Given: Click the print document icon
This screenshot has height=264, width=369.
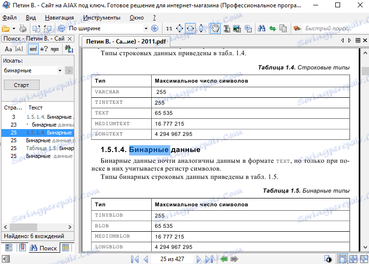Looking at the screenshot, I should (23, 28).
